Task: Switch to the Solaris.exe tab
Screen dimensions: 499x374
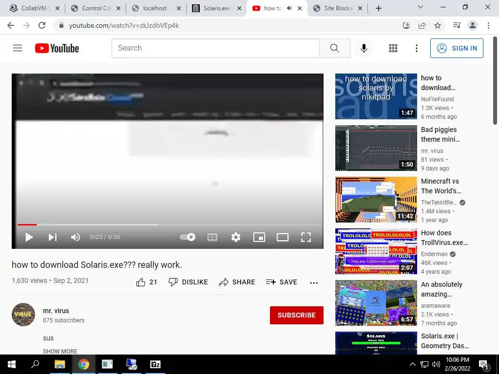Action: tap(217, 8)
